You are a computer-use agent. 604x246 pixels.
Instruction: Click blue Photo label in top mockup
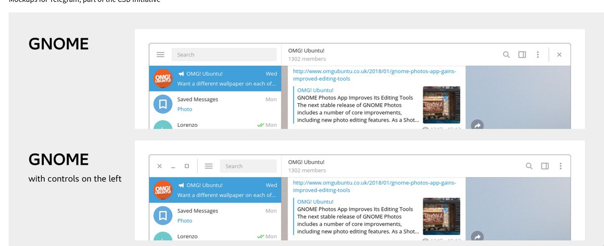click(185, 110)
